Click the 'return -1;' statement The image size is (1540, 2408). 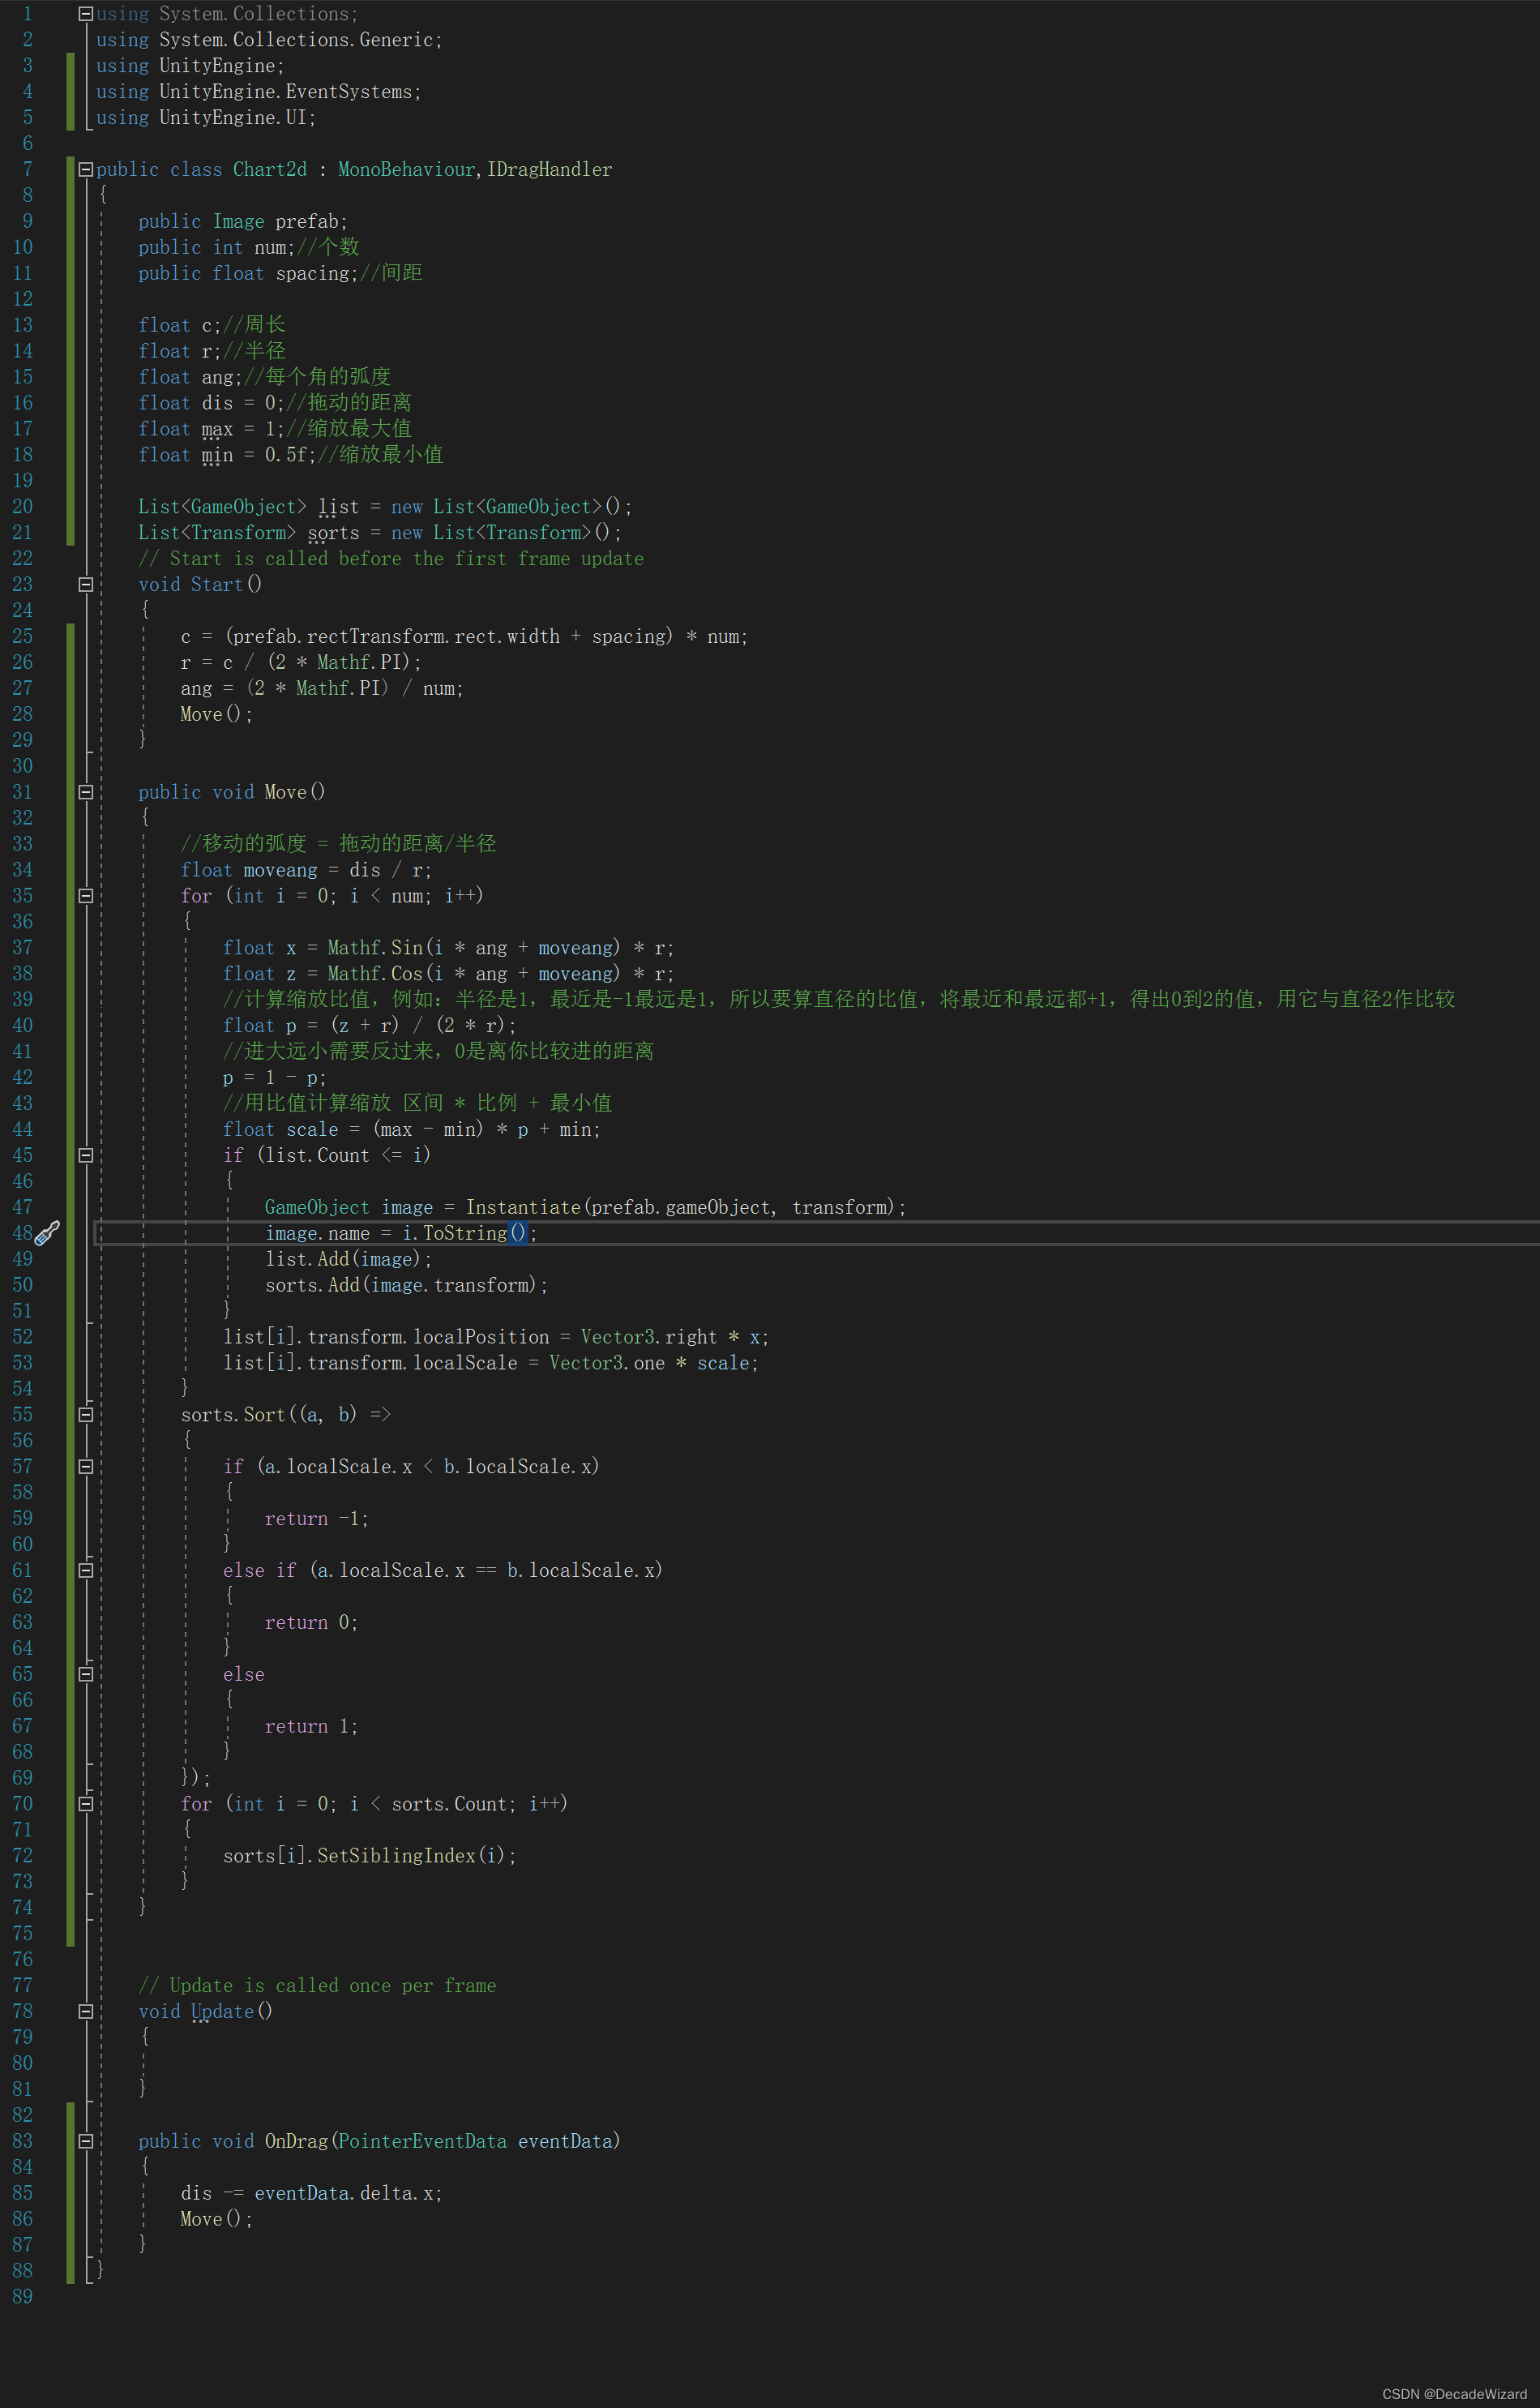tap(317, 1519)
